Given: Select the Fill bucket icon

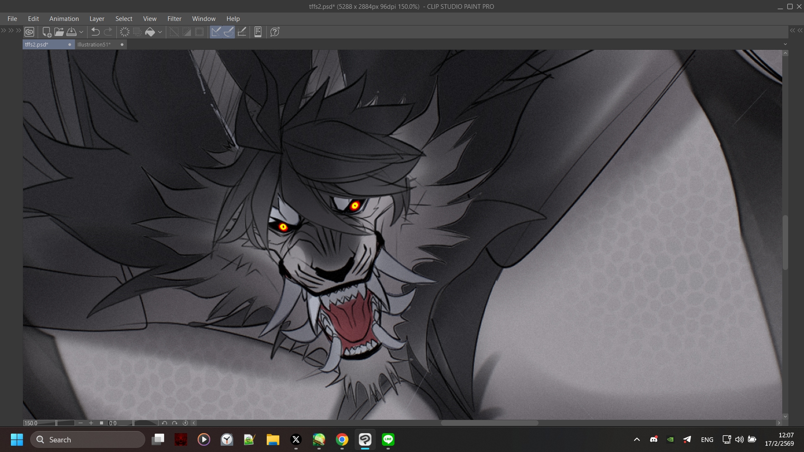Looking at the screenshot, I should pyautogui.click(x=150, y=32).
